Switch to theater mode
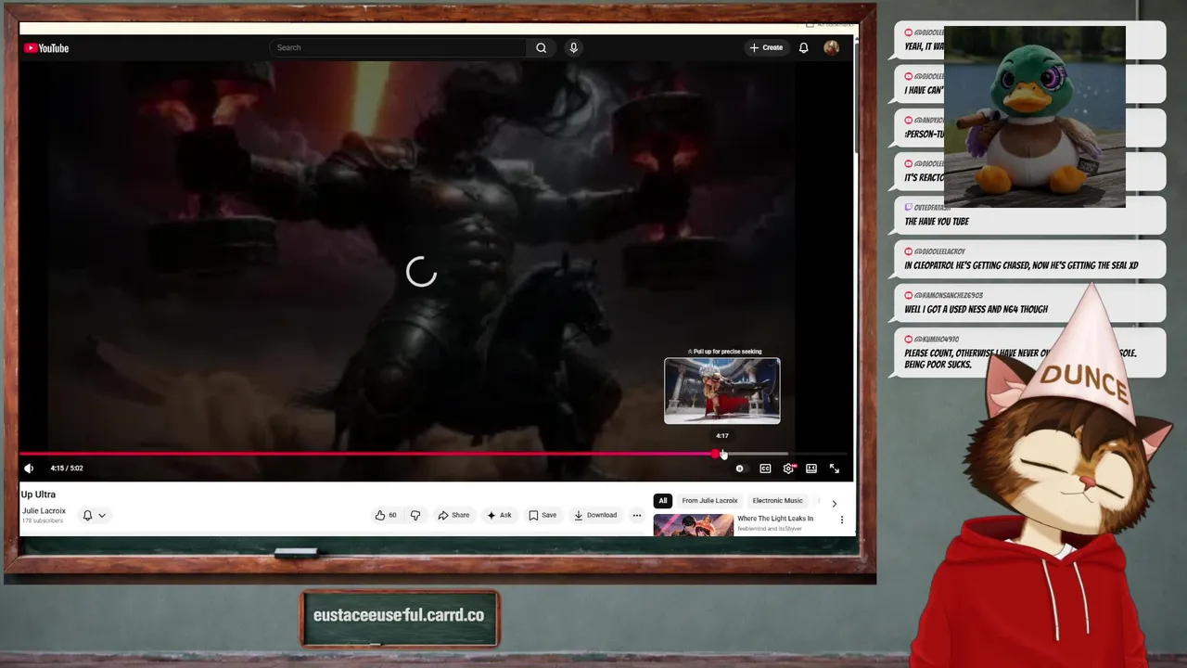 point(811,469)
